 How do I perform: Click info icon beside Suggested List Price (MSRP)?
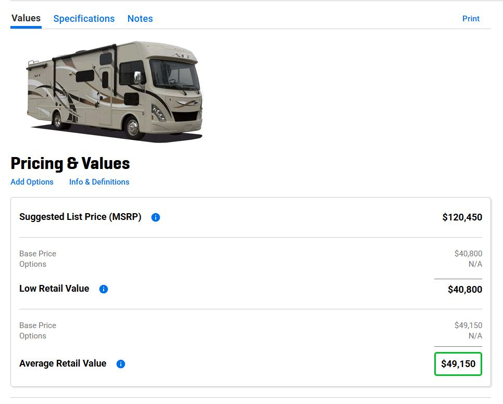[155, 217]
